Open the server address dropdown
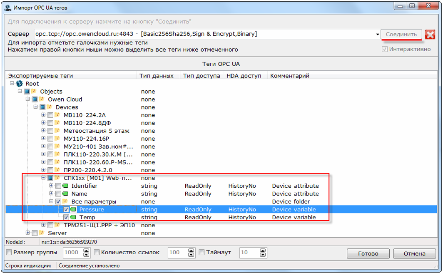Screen dimensions: 443x273 pyautogui.click(x=378, y=35)
